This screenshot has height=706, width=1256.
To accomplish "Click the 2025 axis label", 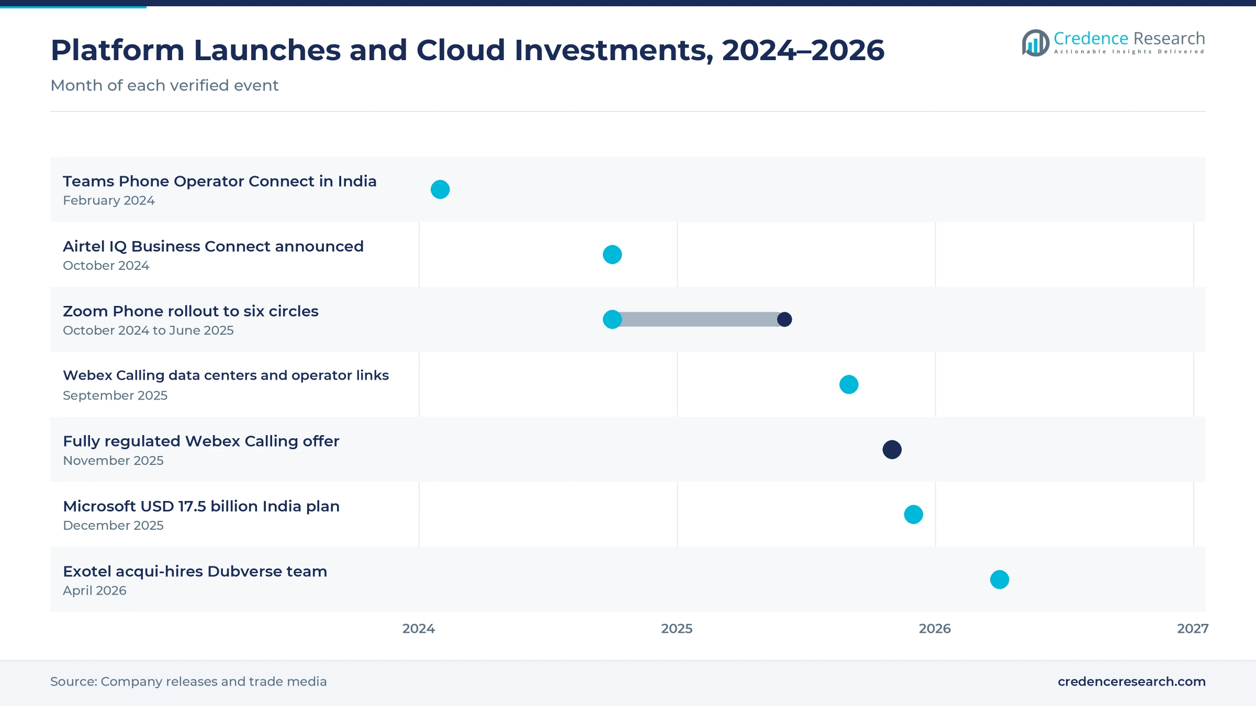I will pos(677,629).
